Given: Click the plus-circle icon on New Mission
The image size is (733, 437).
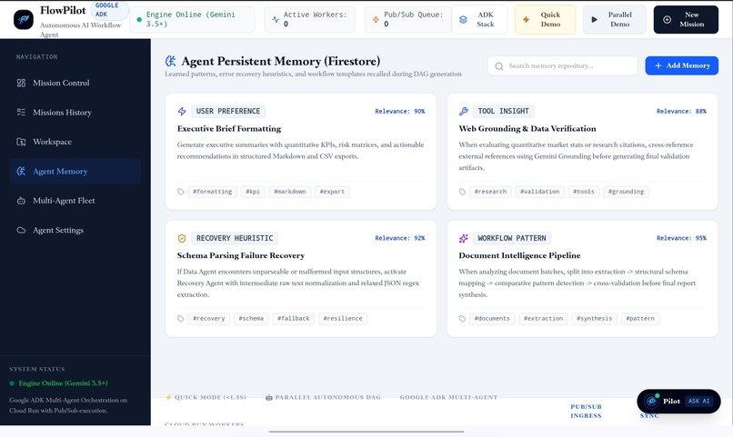Looking at the screenshot, I should 668,20.
